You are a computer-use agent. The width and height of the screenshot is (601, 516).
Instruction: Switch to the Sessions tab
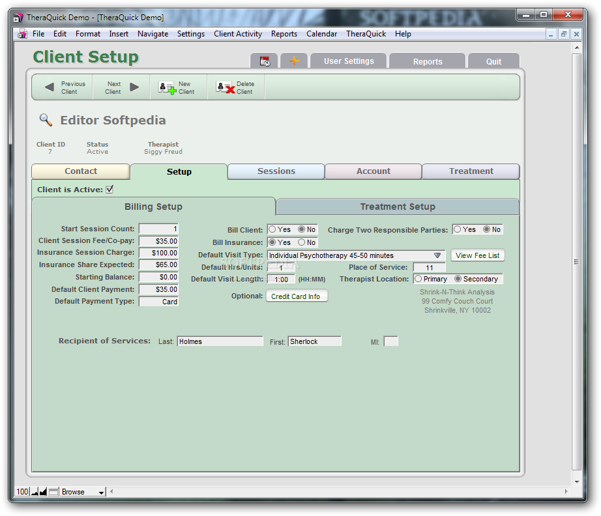[x=276, y=171]
